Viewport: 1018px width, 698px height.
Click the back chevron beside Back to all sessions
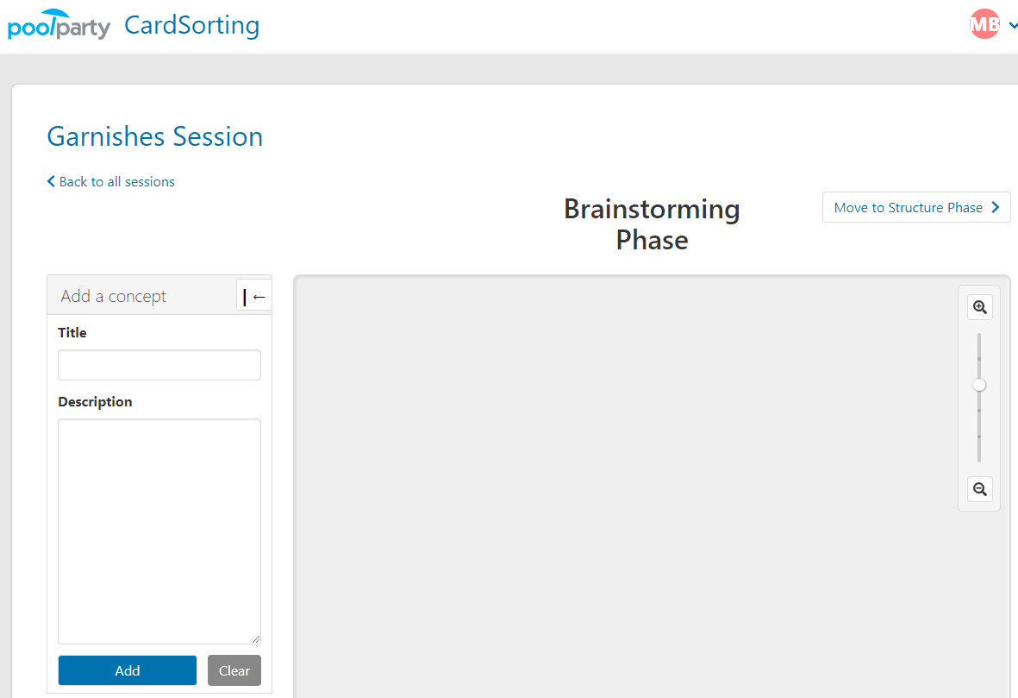pyautogui.click(x=51, y=181)
